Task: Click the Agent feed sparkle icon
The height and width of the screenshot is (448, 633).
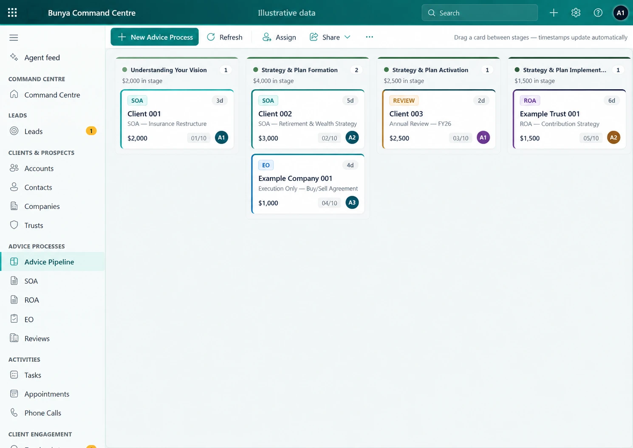Action: pos(14,57)
